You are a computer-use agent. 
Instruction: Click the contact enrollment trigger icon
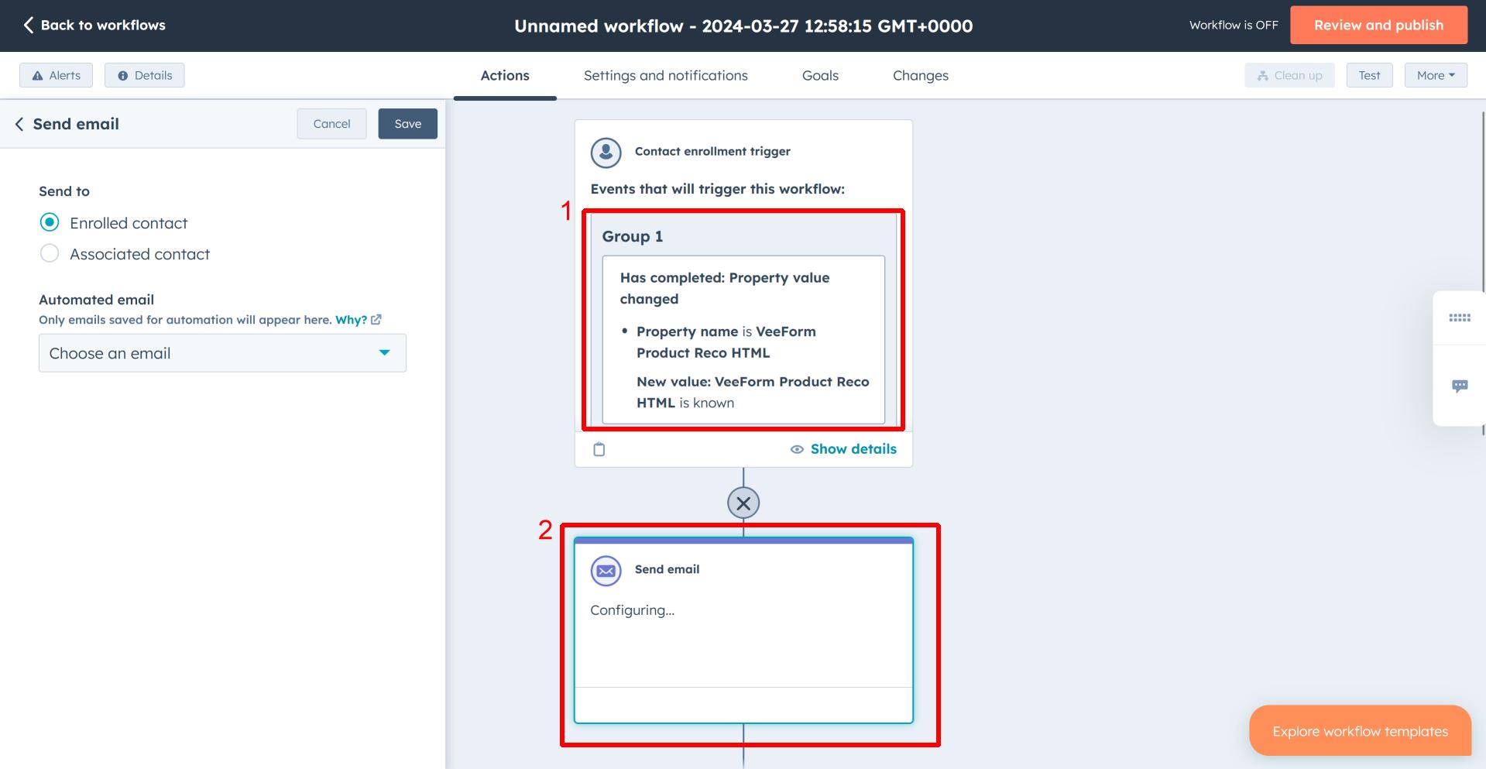click(606, 152)
